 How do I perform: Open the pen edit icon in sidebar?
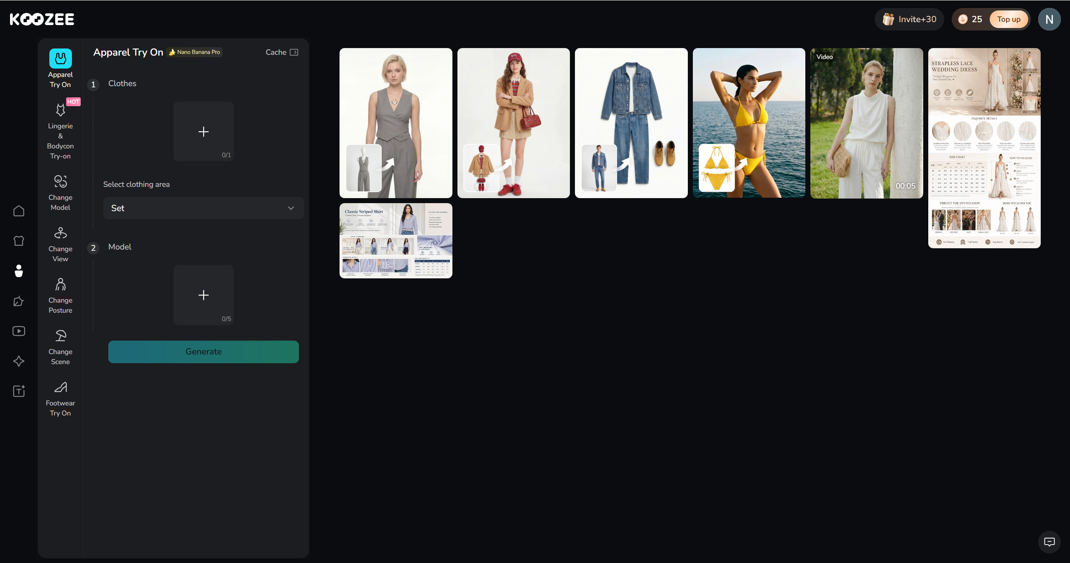click(19, 301)
